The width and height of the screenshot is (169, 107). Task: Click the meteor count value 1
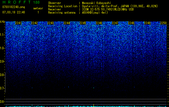38,12
